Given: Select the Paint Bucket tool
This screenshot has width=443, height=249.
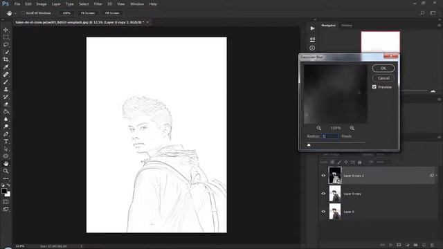Looking at the screenshot, I should (6, 111).
